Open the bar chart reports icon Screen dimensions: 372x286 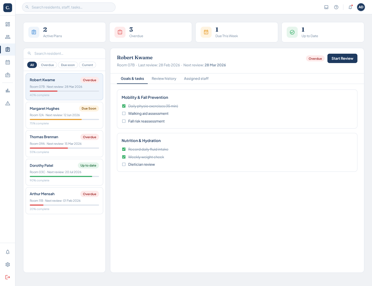click(x=8, y=91)
